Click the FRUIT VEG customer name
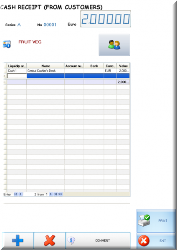 30,42
